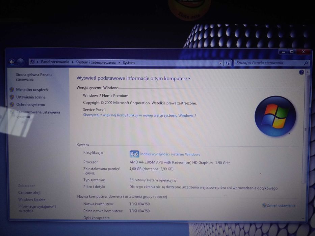The image size is (315, 236).
Task: Open Indeks wydajności systemu Windows link
Action: pyautogui.click(x=170, y=154)
